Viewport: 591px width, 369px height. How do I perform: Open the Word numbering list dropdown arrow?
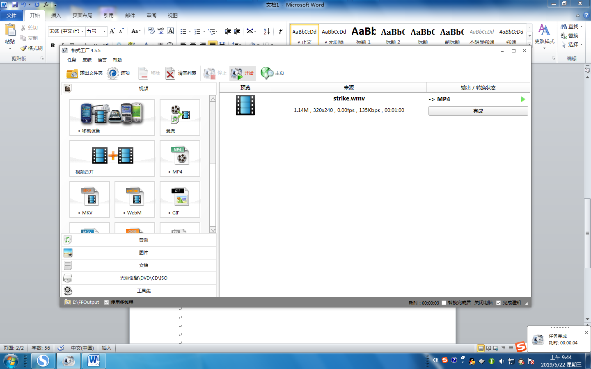pyautogui.click(x=204, y=32)
